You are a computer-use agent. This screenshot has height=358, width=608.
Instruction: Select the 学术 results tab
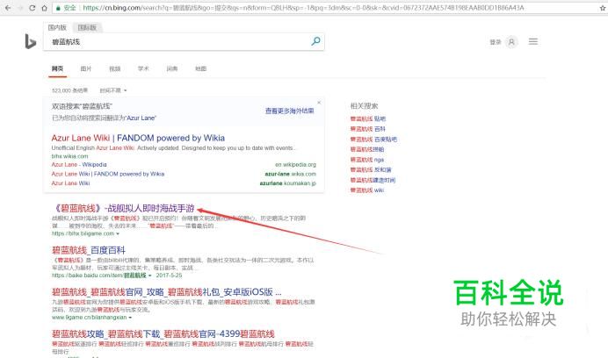click(143, 68)
